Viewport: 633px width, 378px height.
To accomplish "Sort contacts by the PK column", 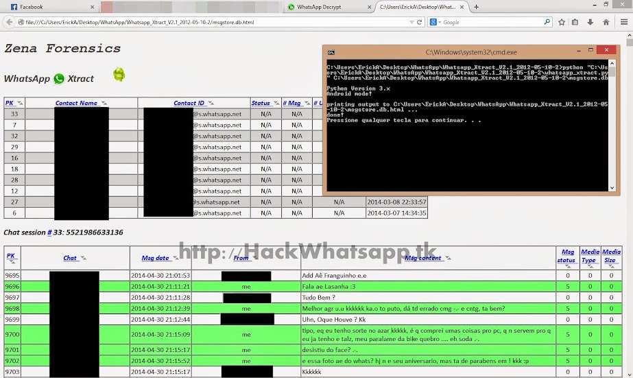I will click(10, 103).
